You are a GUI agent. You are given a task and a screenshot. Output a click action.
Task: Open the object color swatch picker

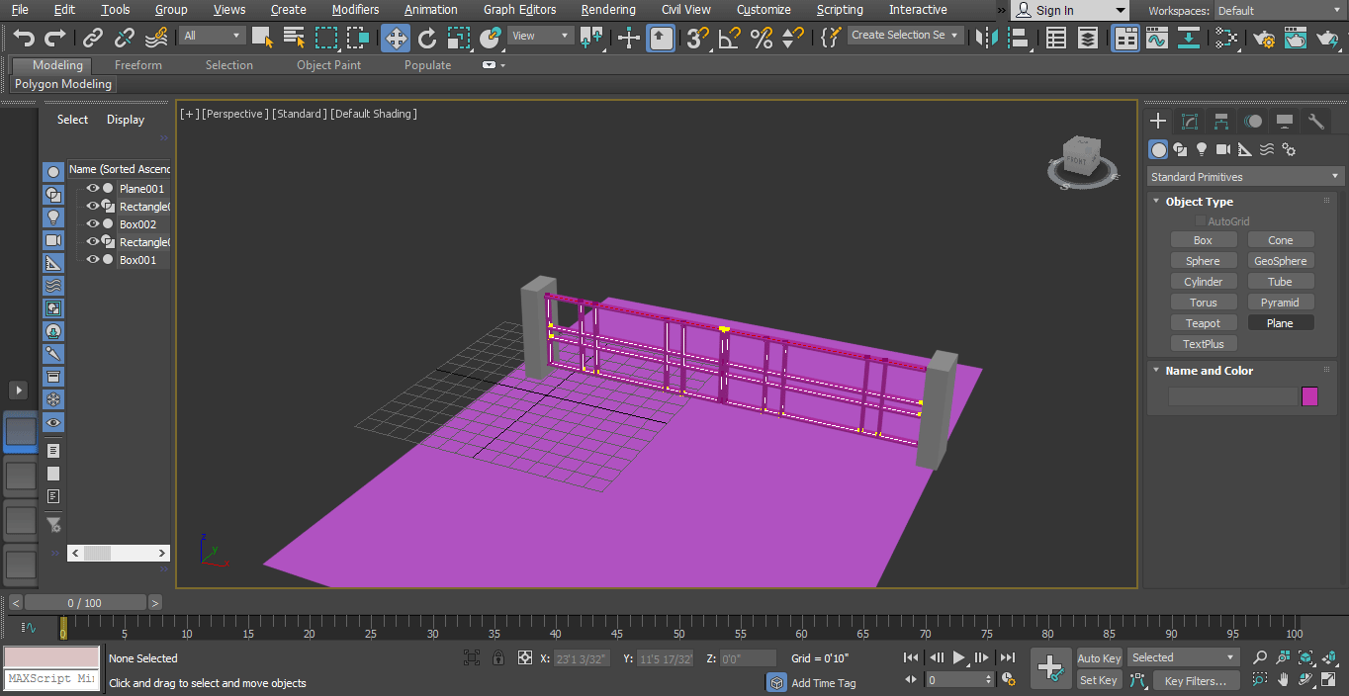(x=1311, y=396)
